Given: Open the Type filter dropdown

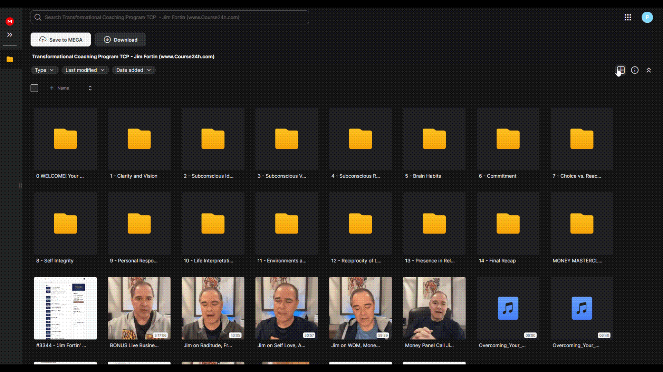Looking at the screenshot, I should click(45, 70).
